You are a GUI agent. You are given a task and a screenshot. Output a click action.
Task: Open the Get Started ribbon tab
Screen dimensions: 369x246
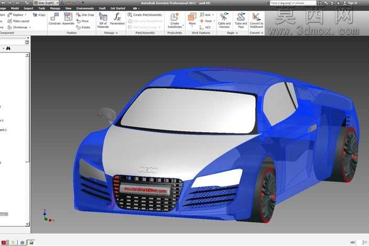(x=117, y=8)
